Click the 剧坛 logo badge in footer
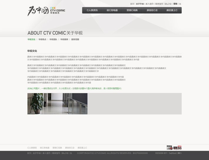 tap(174, 147)
